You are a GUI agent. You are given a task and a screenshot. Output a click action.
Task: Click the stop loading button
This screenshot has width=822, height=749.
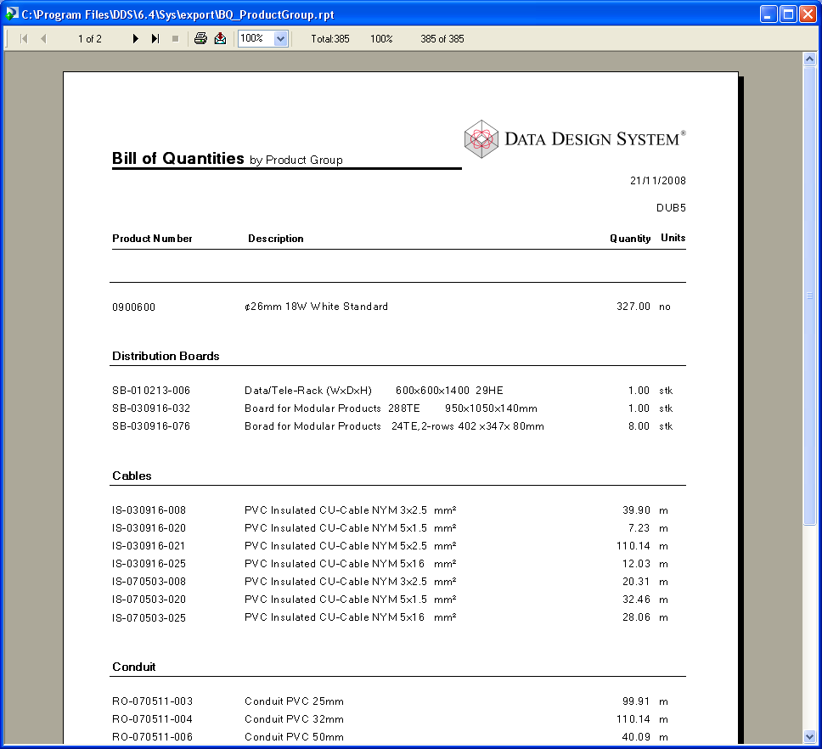pyautogui.click(x=176, y=38)
